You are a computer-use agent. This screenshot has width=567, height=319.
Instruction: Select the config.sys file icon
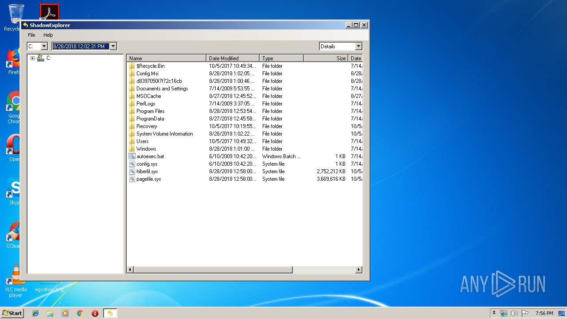tap(132, 164)
